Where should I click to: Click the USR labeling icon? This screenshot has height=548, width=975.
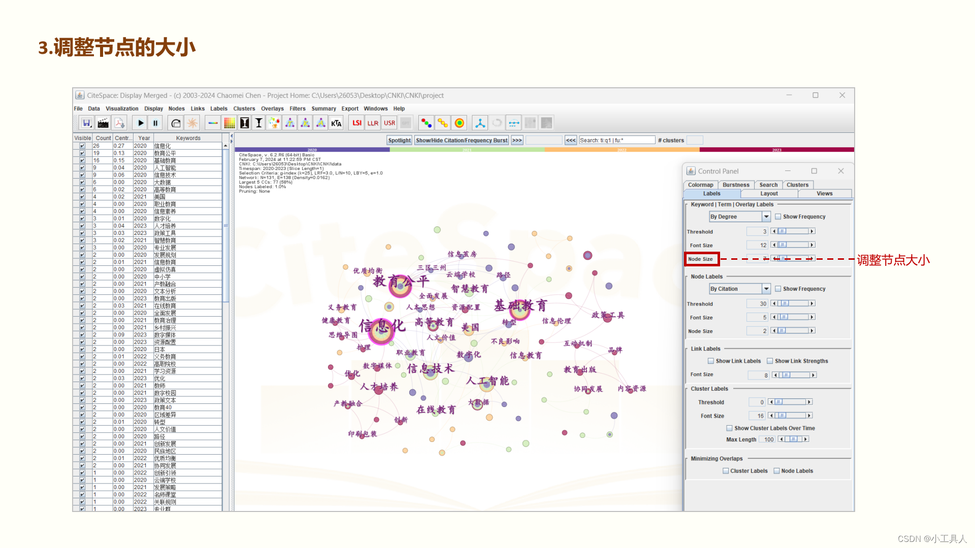389,123
